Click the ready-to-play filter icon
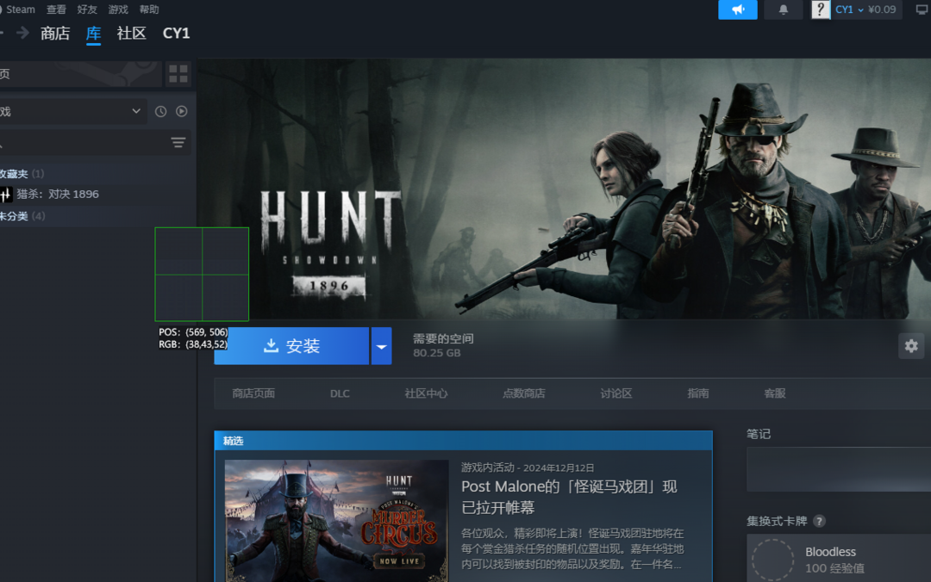The width and height of the screenshot is (931, 582). pos(182,111)
